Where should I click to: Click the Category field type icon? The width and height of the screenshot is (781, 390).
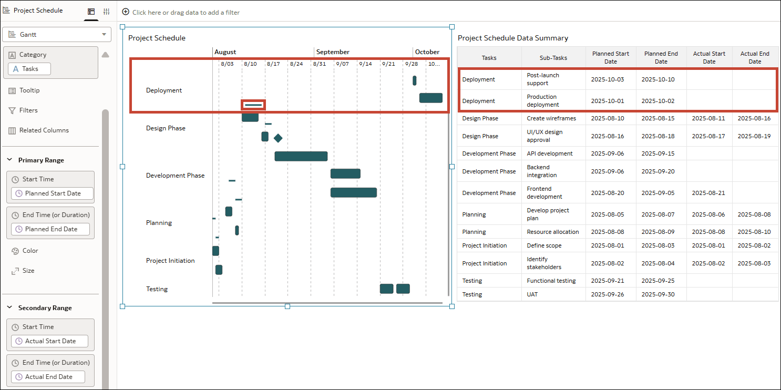[12, 54]
